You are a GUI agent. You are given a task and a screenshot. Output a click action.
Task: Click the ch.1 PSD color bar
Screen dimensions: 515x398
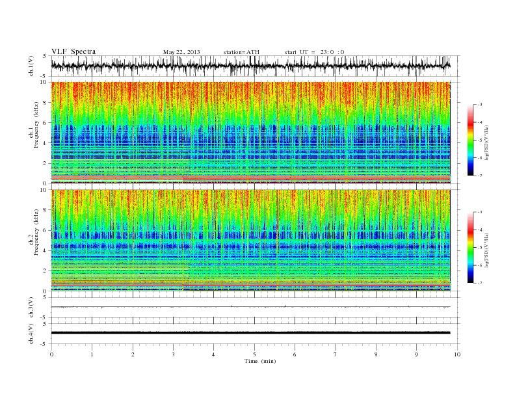(x=470, y=140)
